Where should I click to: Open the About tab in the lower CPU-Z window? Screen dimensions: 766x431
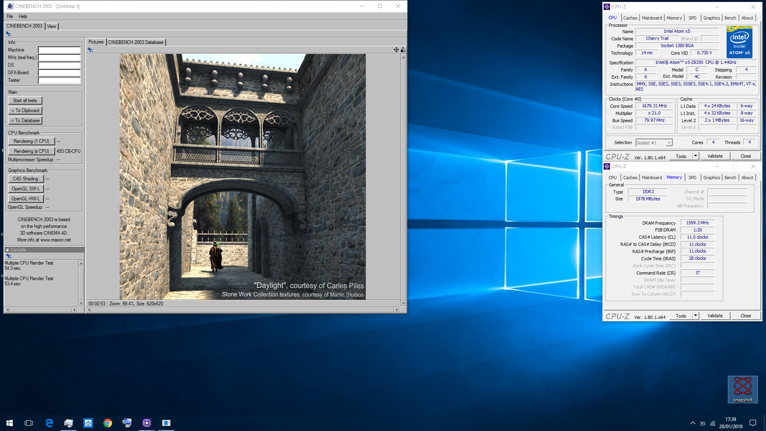click(747, 178)
